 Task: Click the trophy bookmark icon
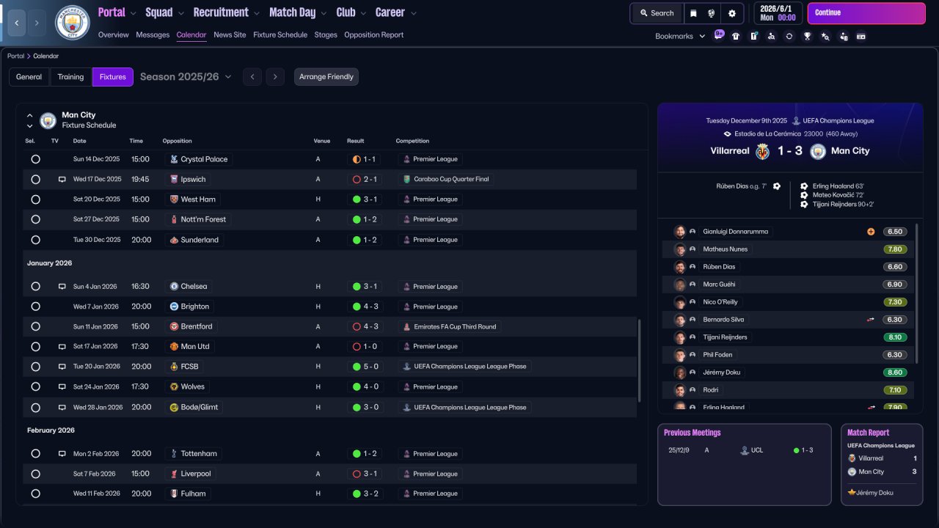point(807,36)
